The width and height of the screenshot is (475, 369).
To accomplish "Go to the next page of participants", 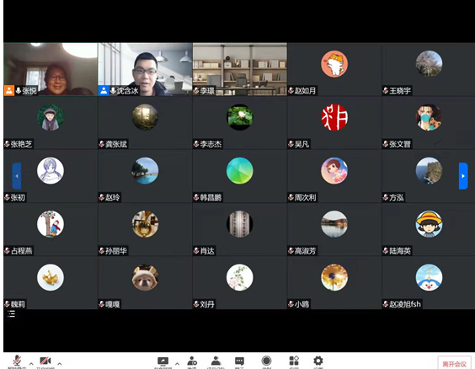I will coord(463,176).
